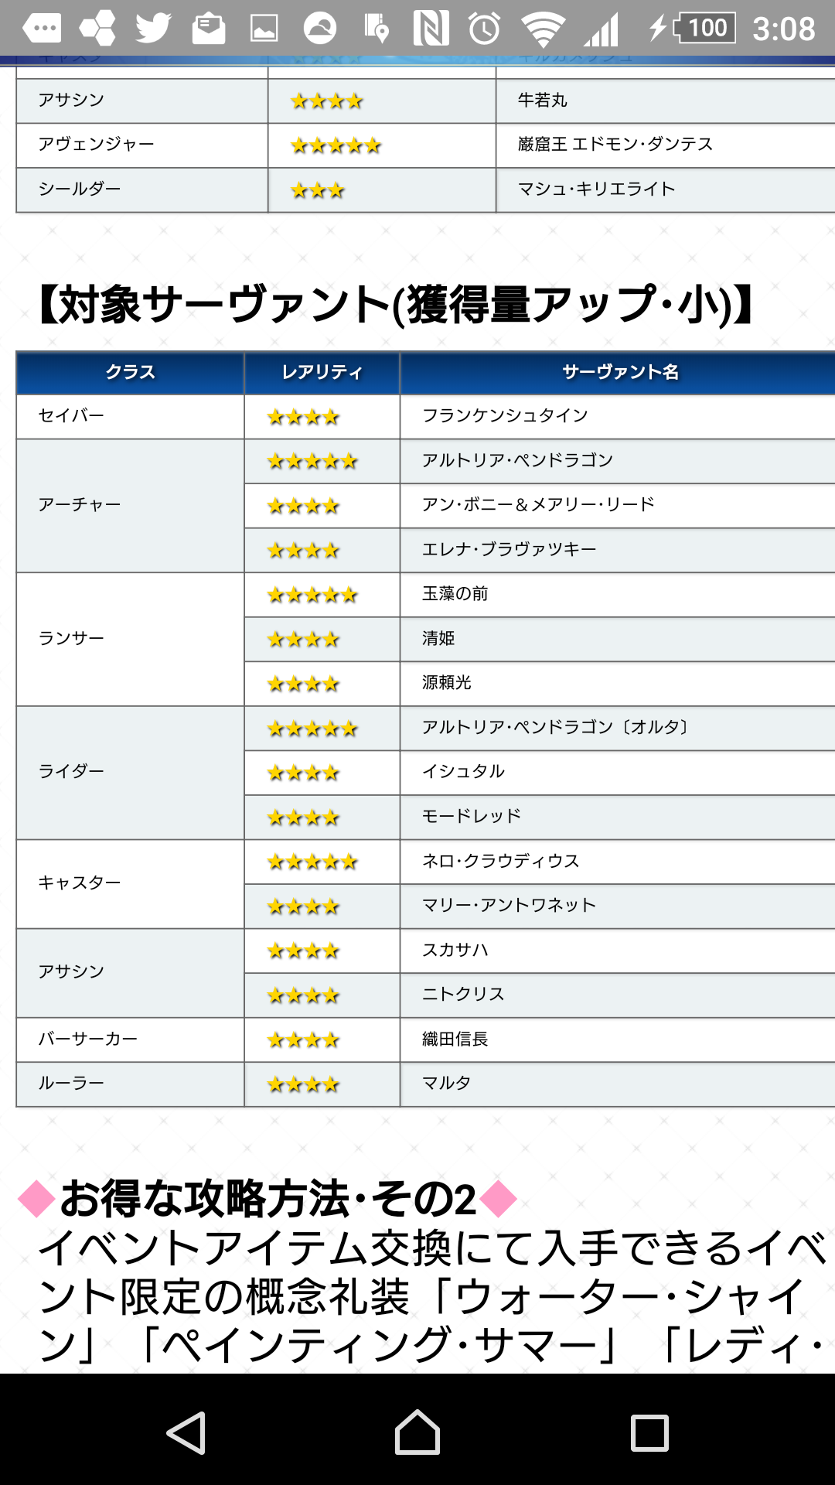Select the フランケンシュタイン servant name cell
Screen dimensions: 835x1485
[505, 416]
